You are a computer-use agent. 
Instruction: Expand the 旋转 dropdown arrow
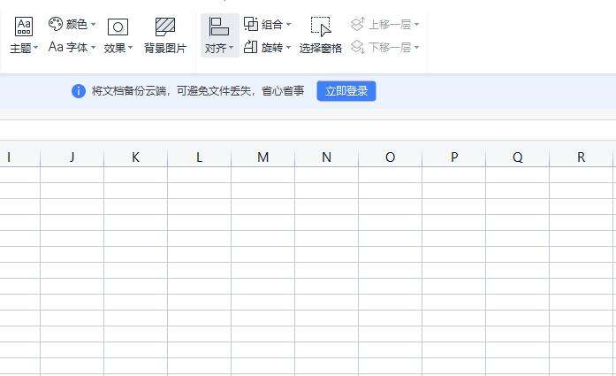[x=288, y=48]
